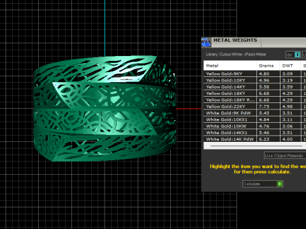The width and height of the screenshot is (306, 229).
Task: Click the 4.96 grams cell
Action: [x=268, y=80]
